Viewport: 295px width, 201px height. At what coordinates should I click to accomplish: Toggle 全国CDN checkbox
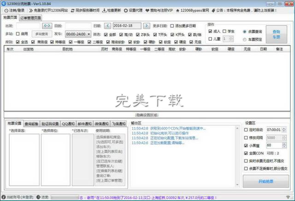[x=246, y=153]
